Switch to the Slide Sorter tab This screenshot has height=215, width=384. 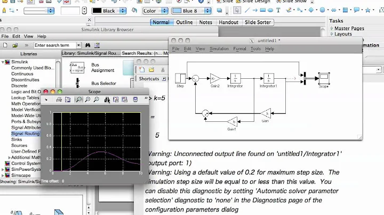point(258,22)
